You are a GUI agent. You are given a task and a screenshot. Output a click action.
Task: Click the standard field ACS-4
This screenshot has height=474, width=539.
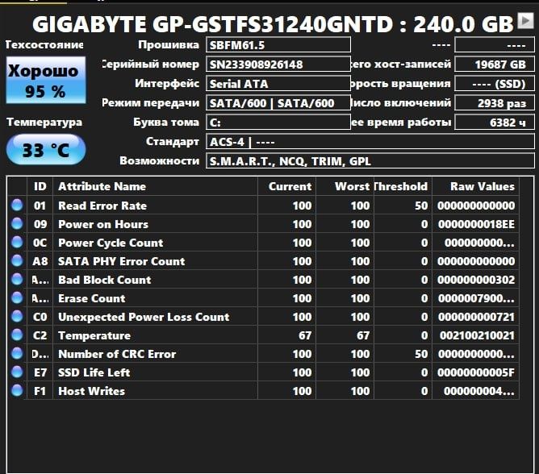click(370, 142)
